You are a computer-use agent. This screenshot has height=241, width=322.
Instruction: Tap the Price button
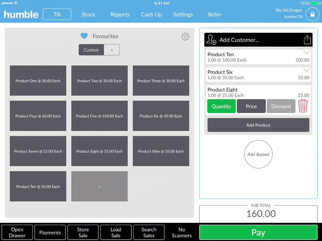(251, 106)
